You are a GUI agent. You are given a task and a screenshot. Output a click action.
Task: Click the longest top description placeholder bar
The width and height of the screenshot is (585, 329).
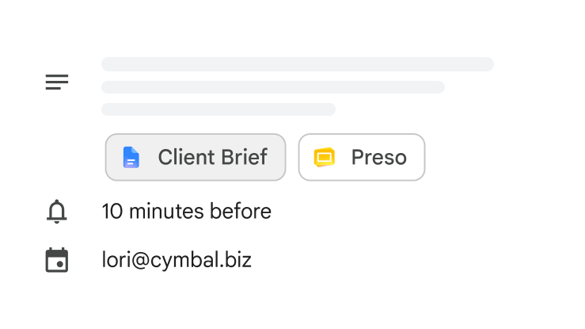298,64
